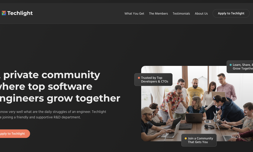
Task: Click the yellow dot on Join a Community badge
Action: [x=185, y=138]
